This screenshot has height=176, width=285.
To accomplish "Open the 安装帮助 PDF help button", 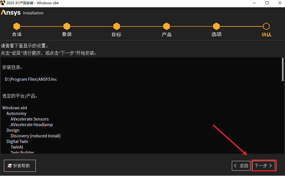I will tap(20, 166).
